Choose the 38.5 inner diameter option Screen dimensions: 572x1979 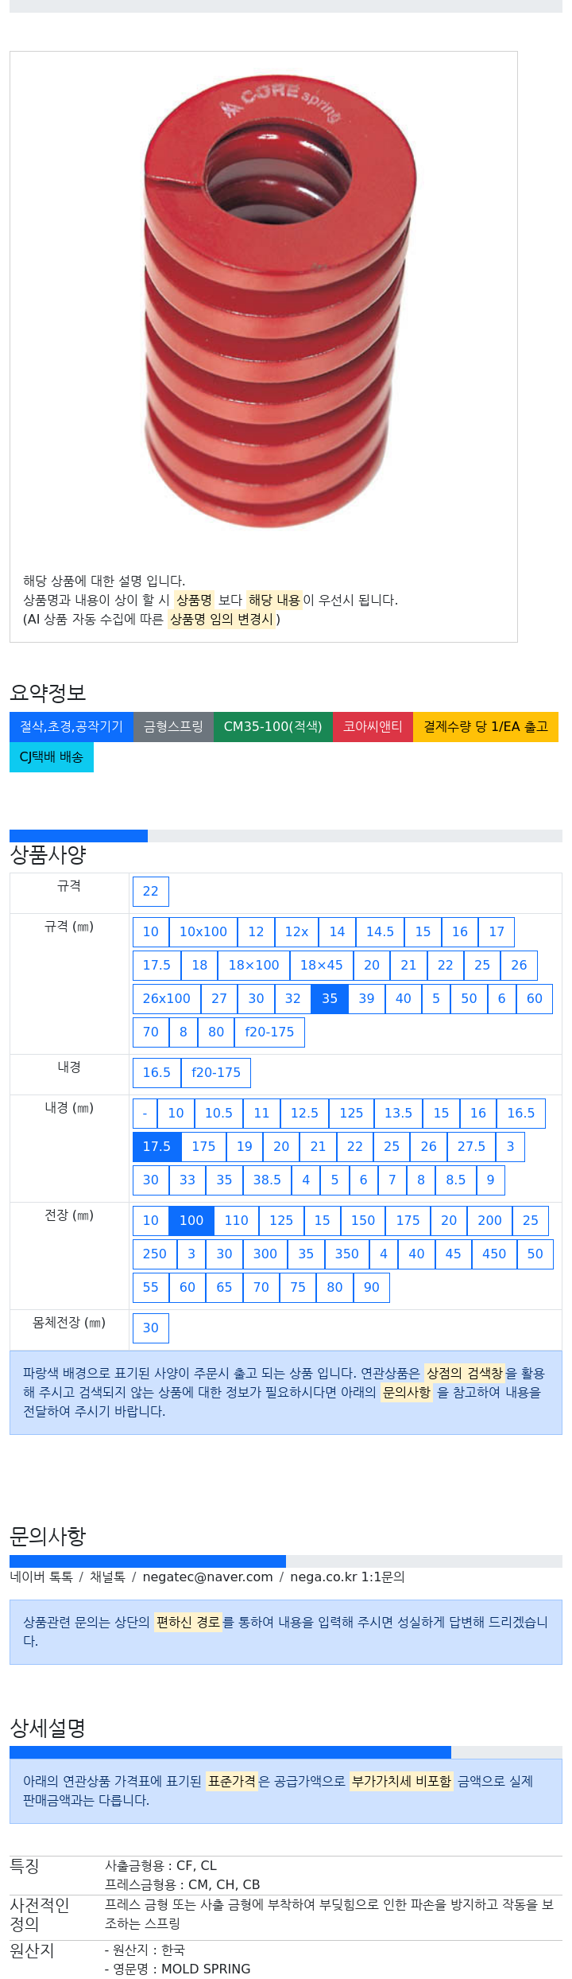pos(267,1180)
